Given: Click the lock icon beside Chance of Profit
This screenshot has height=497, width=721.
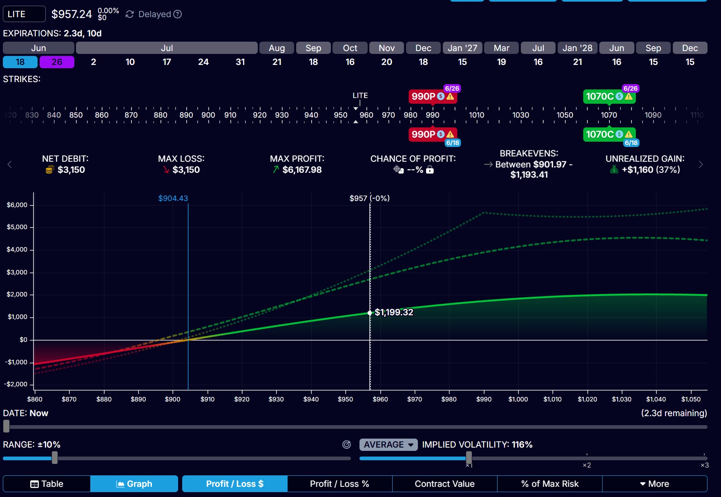Looking at the screenshot, I should 430,170.
